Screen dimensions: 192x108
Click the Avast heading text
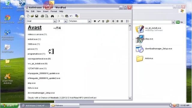click(x=35, y=27)
